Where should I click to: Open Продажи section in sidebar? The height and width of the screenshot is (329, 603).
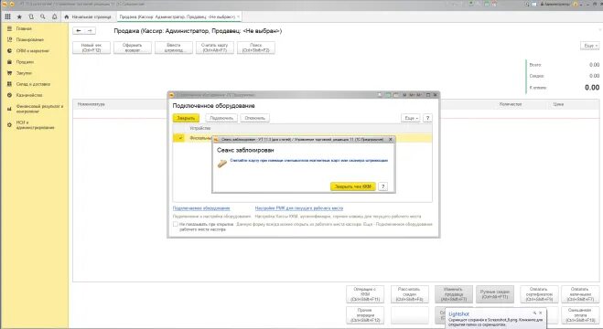pyautogui.click(x=25, y=62)
